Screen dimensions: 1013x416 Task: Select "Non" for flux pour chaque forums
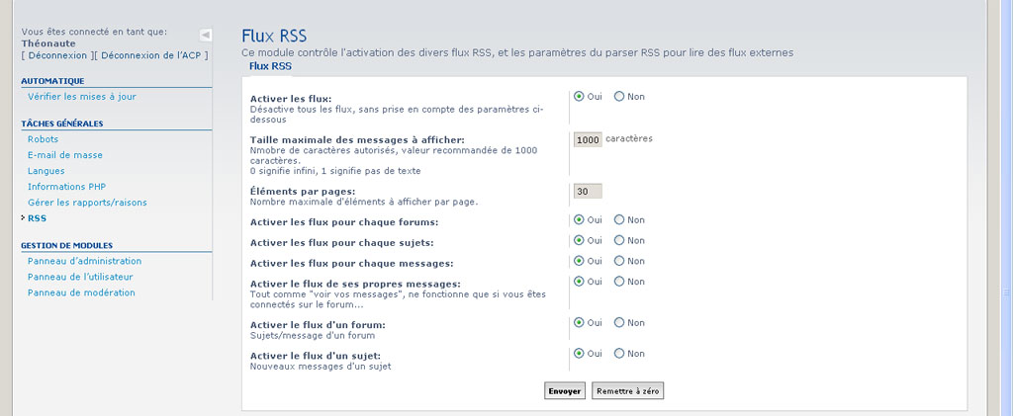(619, 220)
